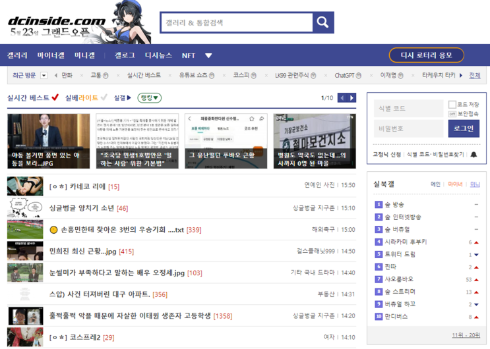Open the 디시뉴스 menu

coord(158,55)
